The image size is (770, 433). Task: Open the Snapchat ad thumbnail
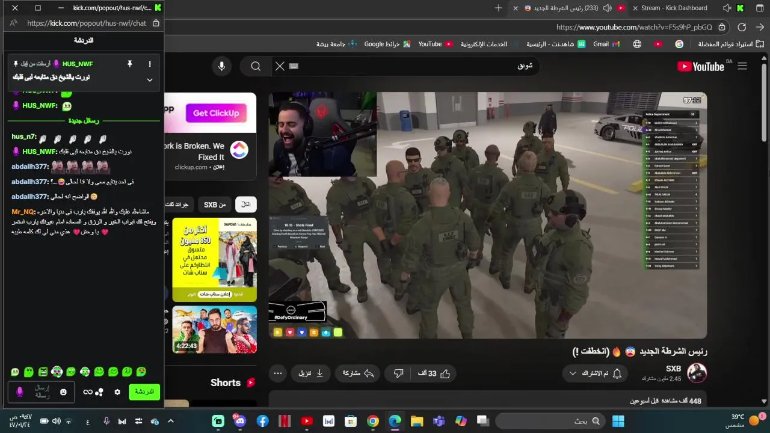215,259
